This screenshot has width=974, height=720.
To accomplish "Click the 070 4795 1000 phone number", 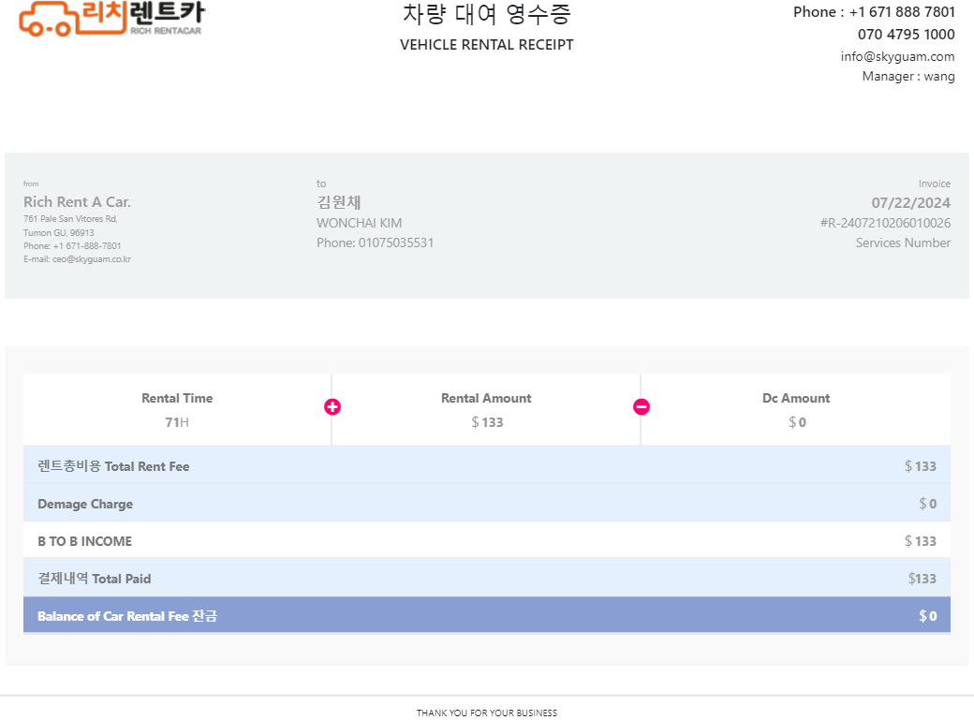I will pyautogui.click(x=907, y=34).
